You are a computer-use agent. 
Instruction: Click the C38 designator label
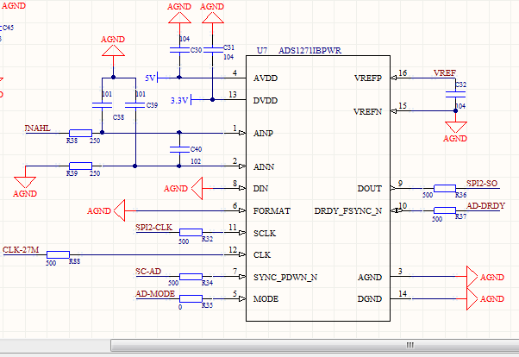(118, 117)
